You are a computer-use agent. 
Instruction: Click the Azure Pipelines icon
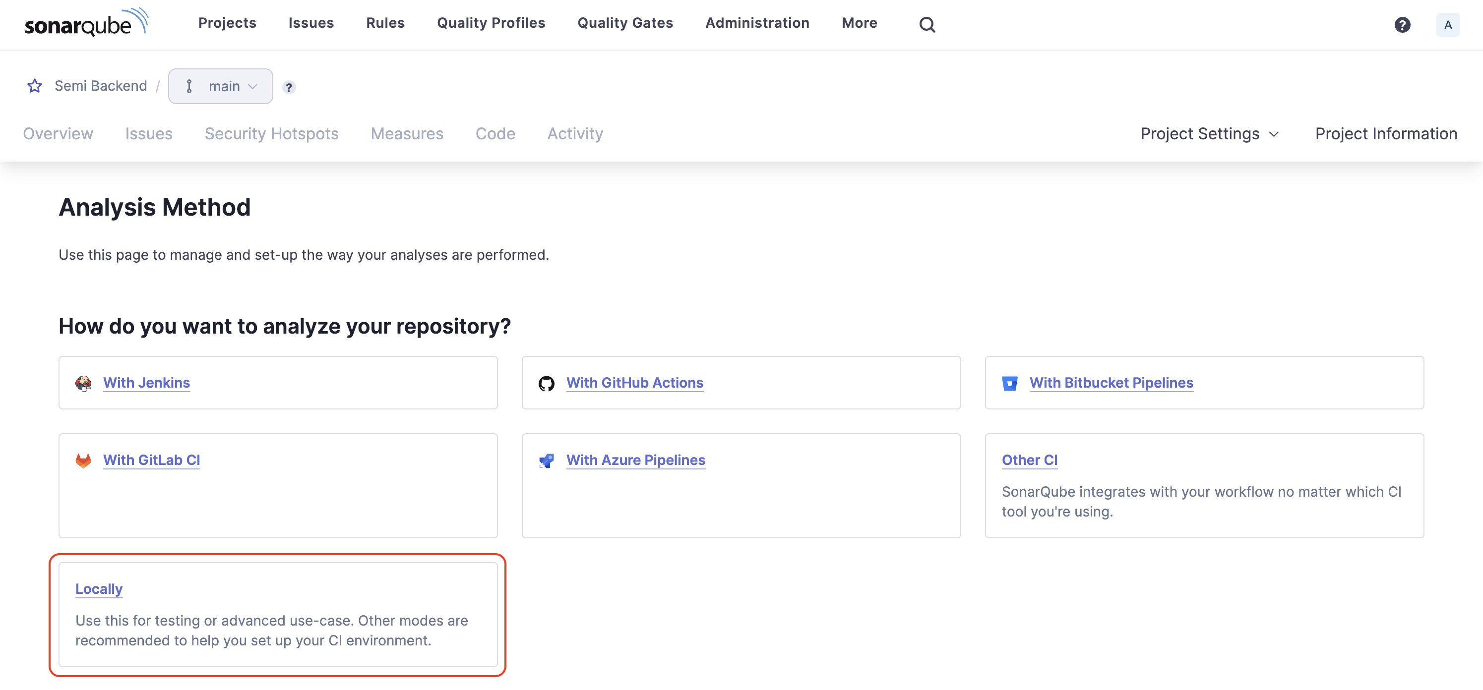click(x=547, y=460)
